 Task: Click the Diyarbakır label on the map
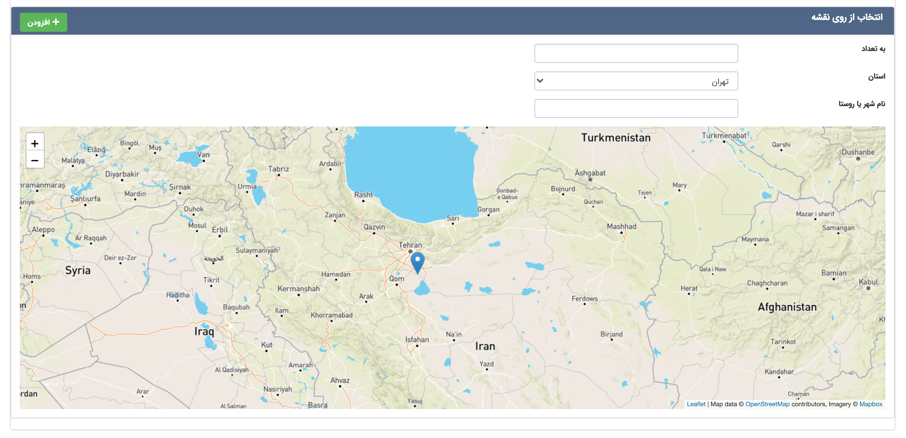pyautogui.click(x=122, y=174)
